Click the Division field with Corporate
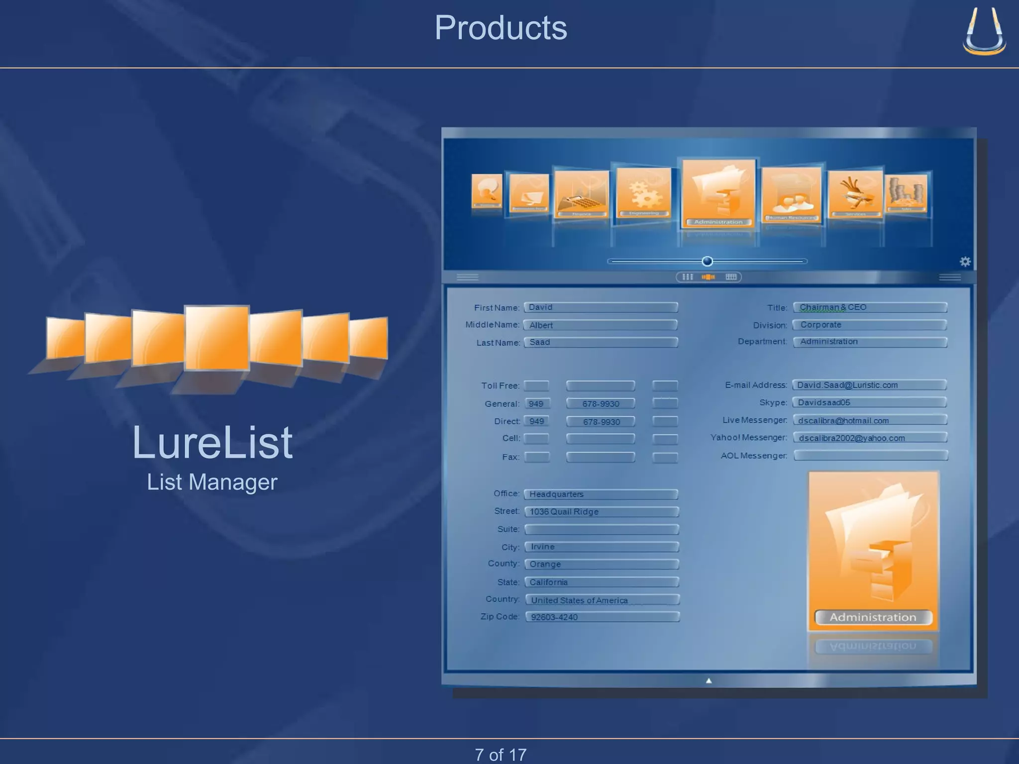 870,325
